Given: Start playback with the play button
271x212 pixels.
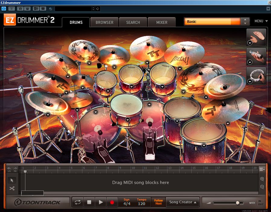Looking at the screenshot, I should coord(101,202).
